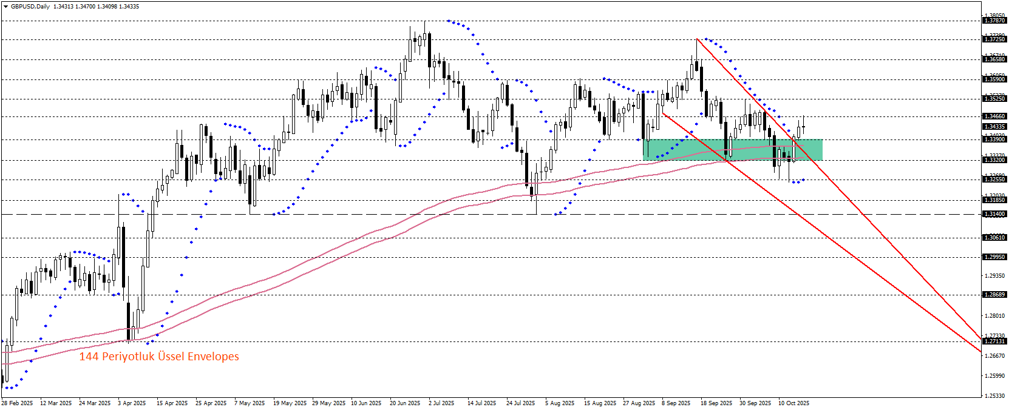Click the 1.29950 price level label
This screenshot has height=410, width=1009.
994,257
